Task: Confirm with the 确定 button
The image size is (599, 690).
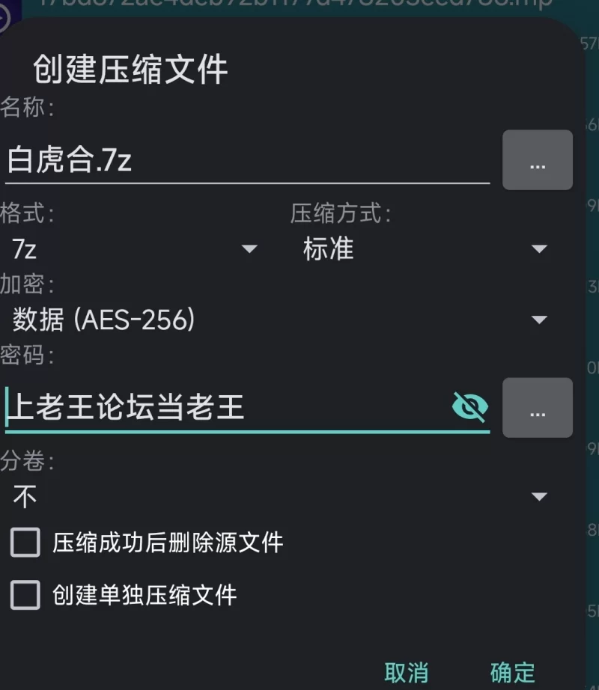Action: pos(513,672)
